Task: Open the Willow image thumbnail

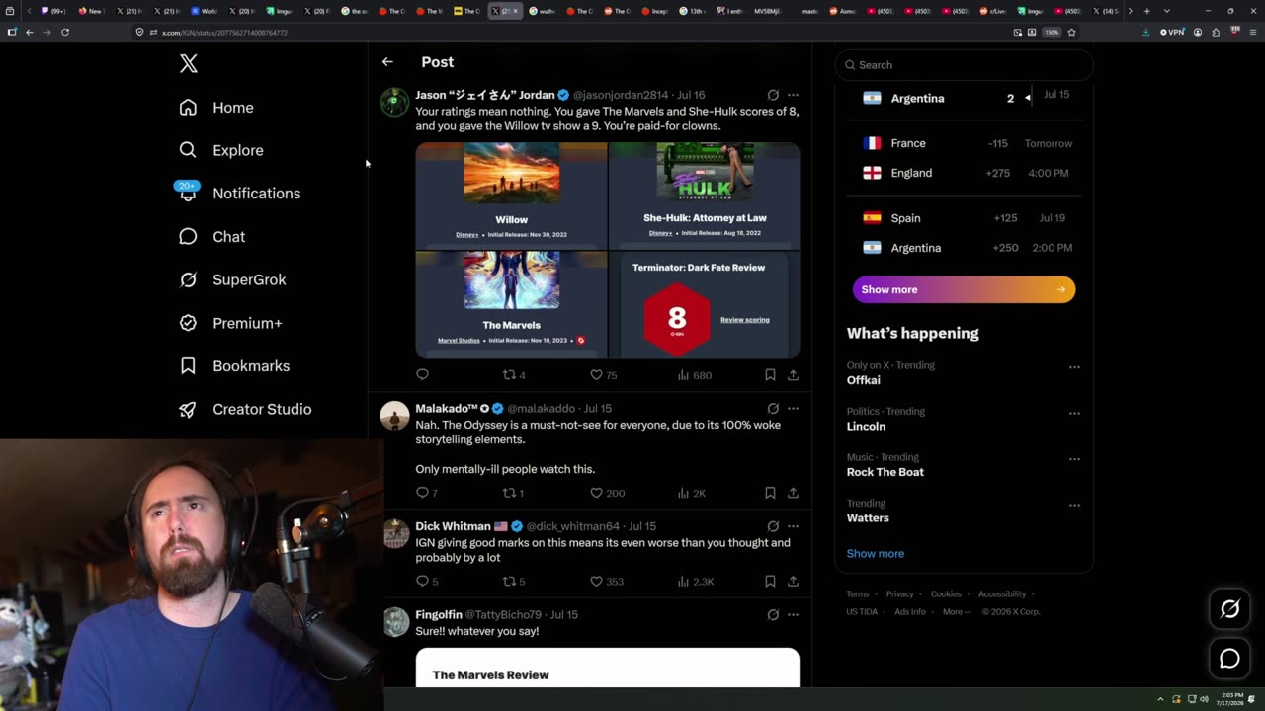Action: (x=511, y=196)
